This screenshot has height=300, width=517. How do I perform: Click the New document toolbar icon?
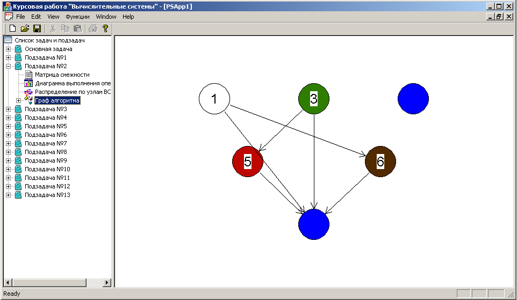click(x=12, y=28)
